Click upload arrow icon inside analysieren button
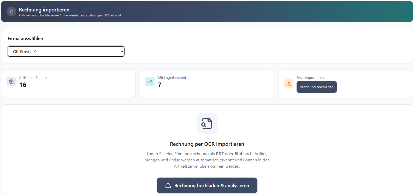 [168, 185]
